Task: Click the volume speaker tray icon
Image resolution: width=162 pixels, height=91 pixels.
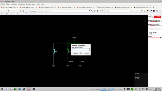Action: click(x=147, y=89)
